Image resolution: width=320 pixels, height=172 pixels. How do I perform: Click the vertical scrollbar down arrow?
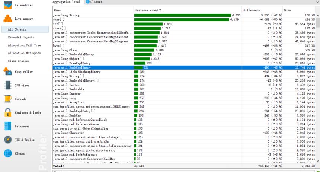pos(318,161)
